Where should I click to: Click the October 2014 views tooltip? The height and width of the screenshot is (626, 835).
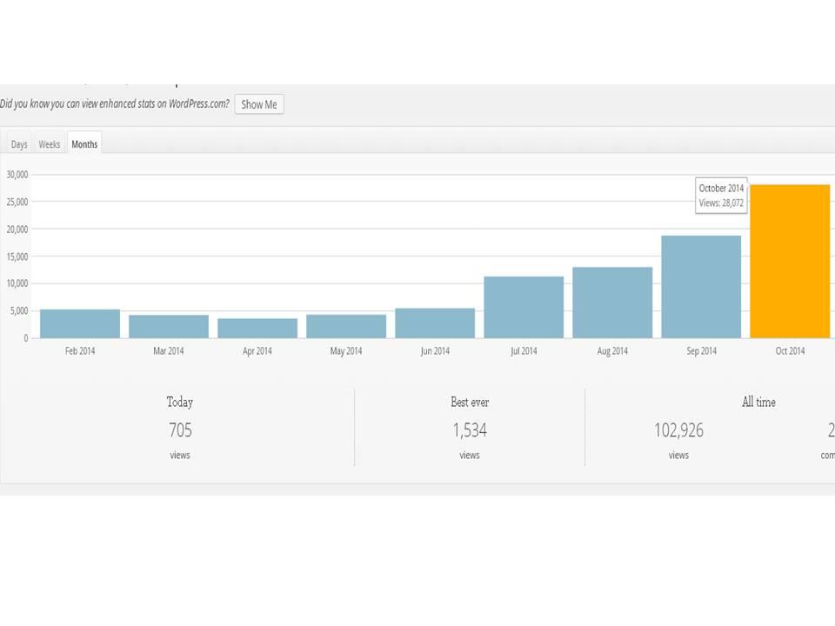(721, 196)
